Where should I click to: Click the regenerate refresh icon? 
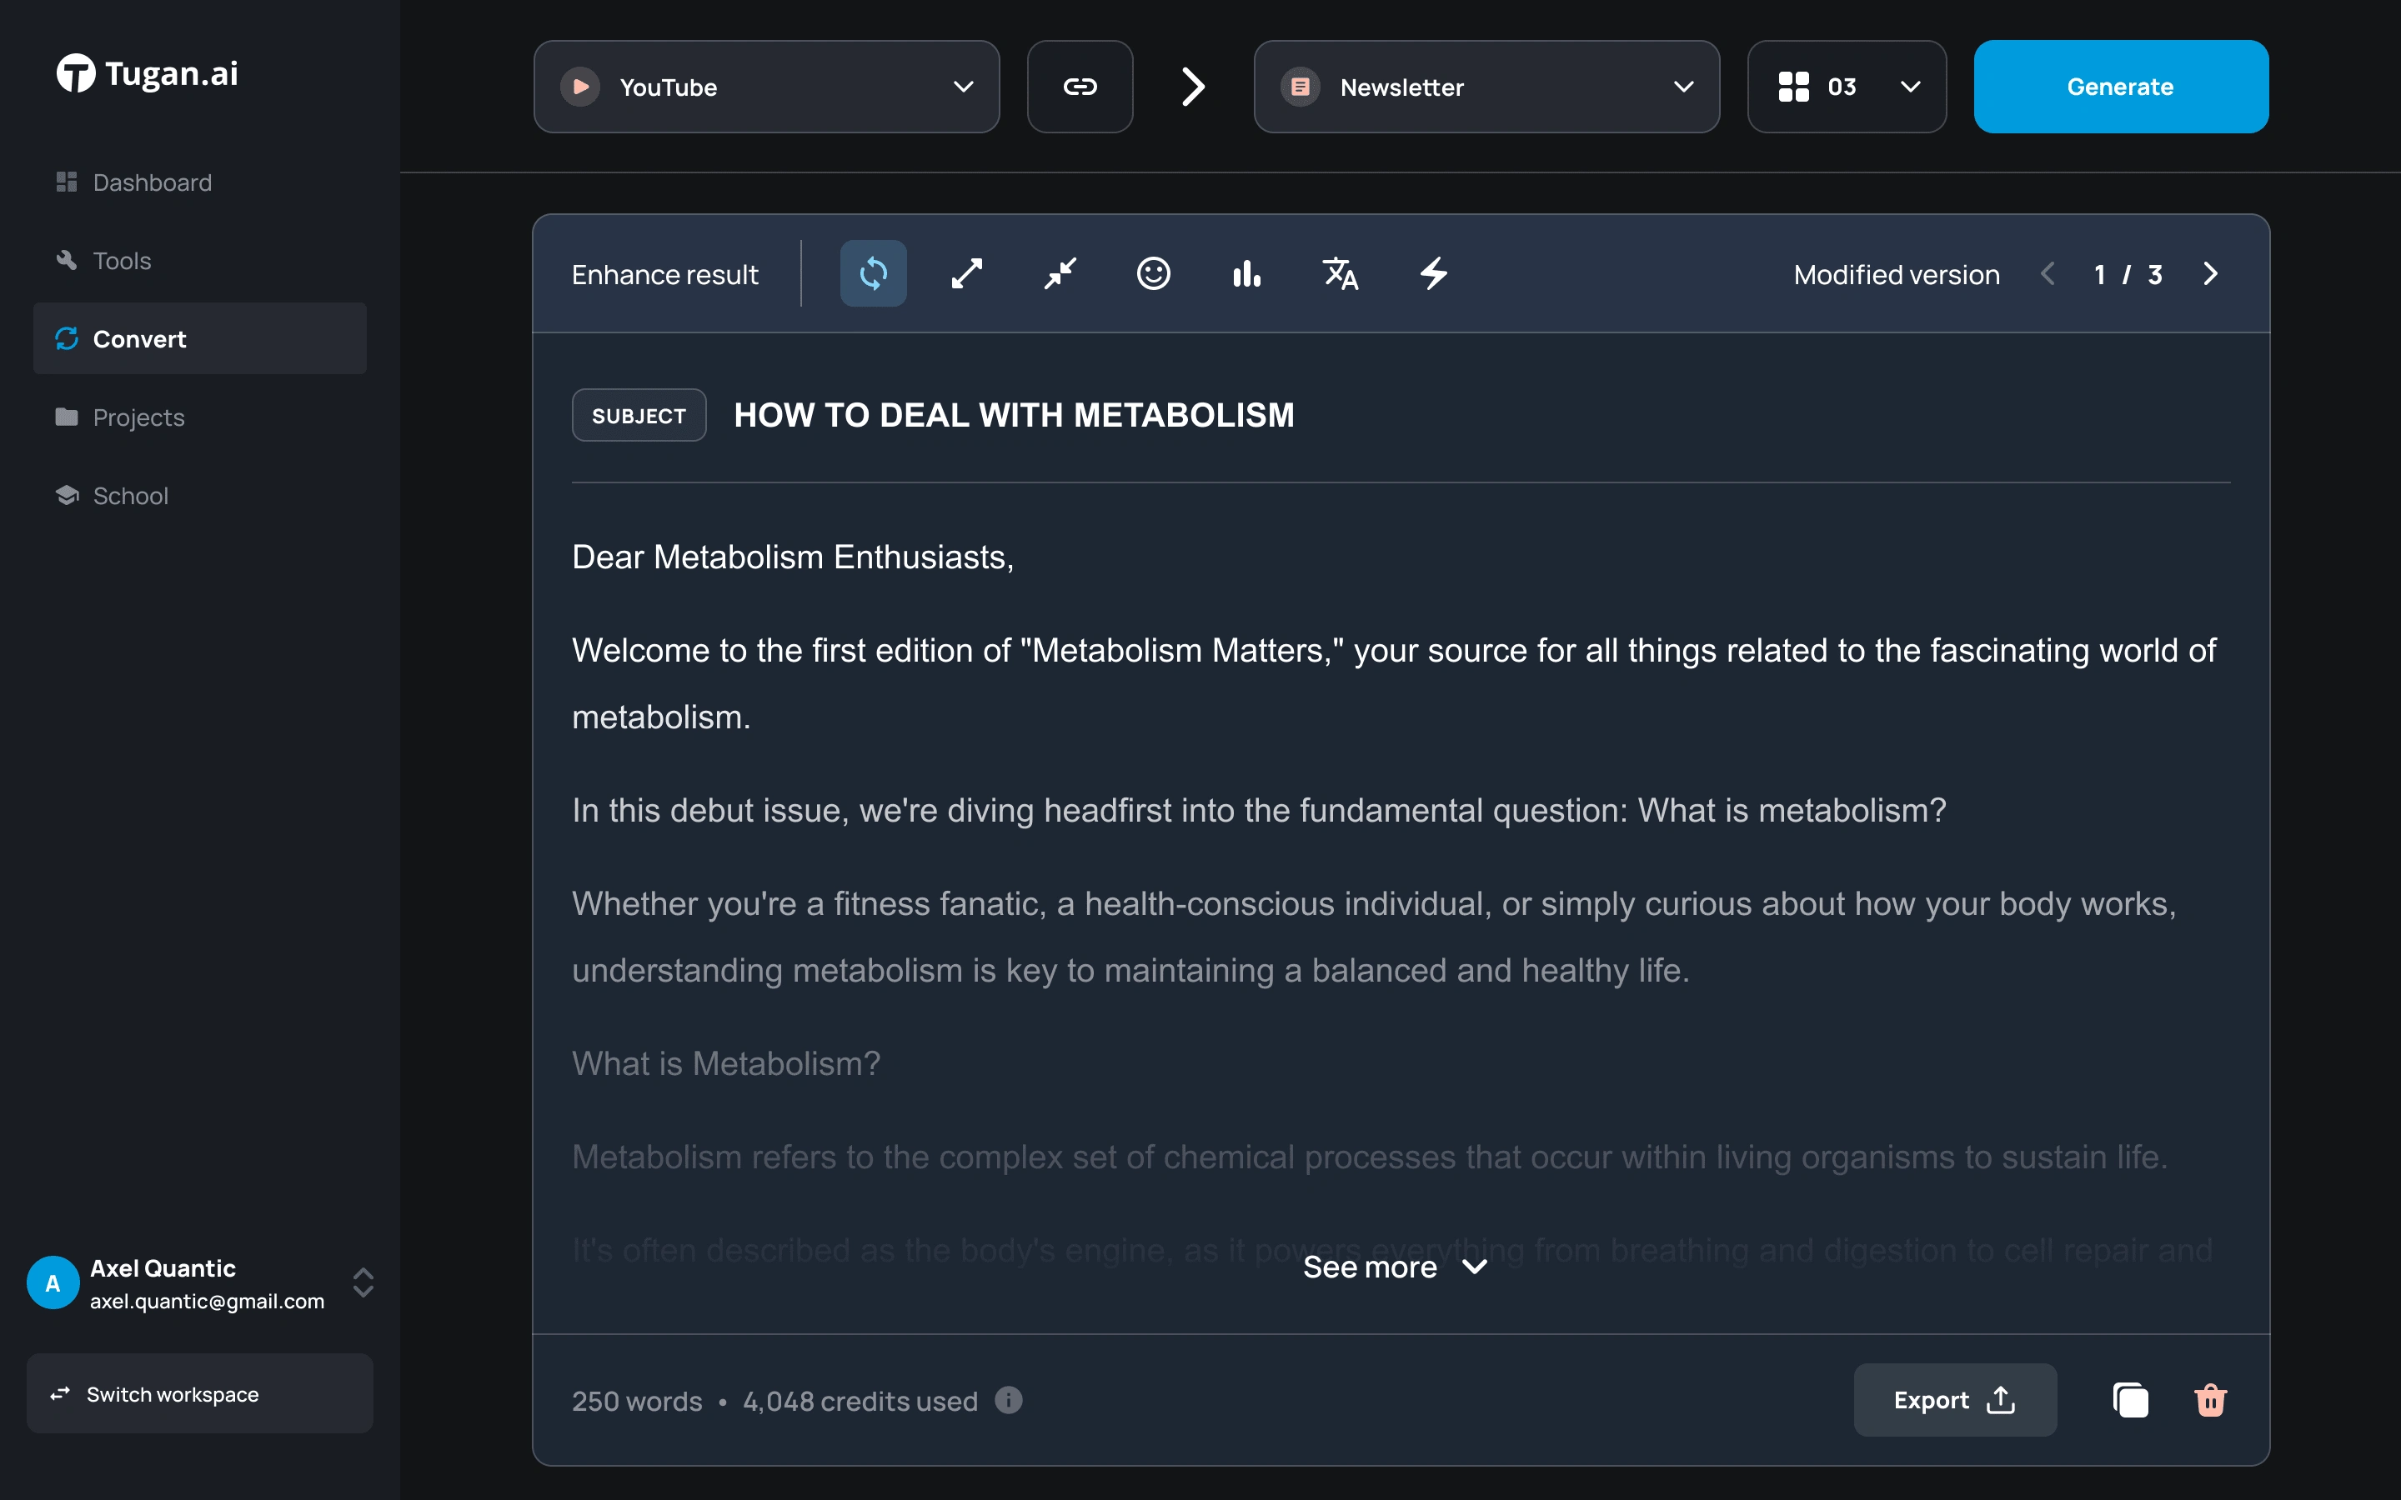click(873, 274)
